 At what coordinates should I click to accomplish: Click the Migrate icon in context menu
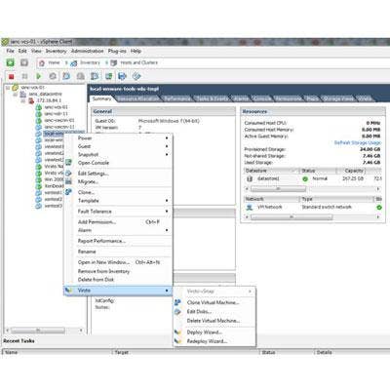[68, 181]
